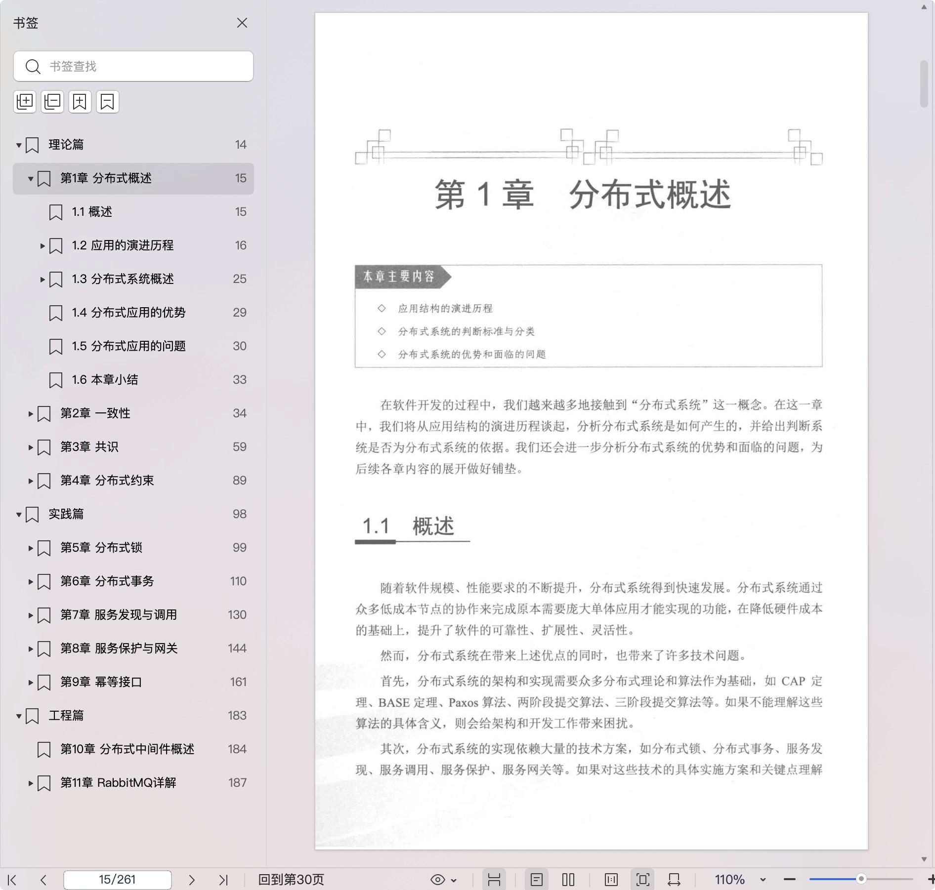
Task: Select the 第10章 分布式中间件概述 bookmark
Action: click(x=127, y=749)
